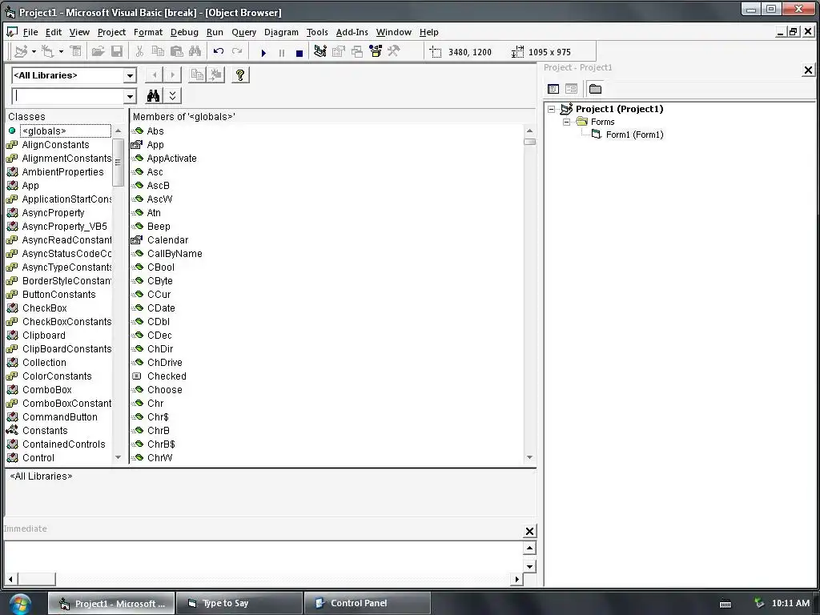Switch to Control Panel taskbar button
Screen dimensions: 820x615
[367, 603]
